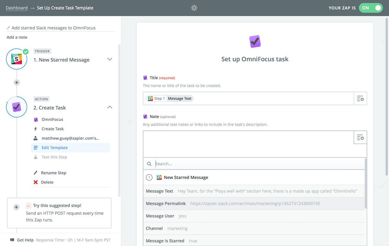Select the OmniFocus app substep
This screenshot has height=246, width=389.
52,119
